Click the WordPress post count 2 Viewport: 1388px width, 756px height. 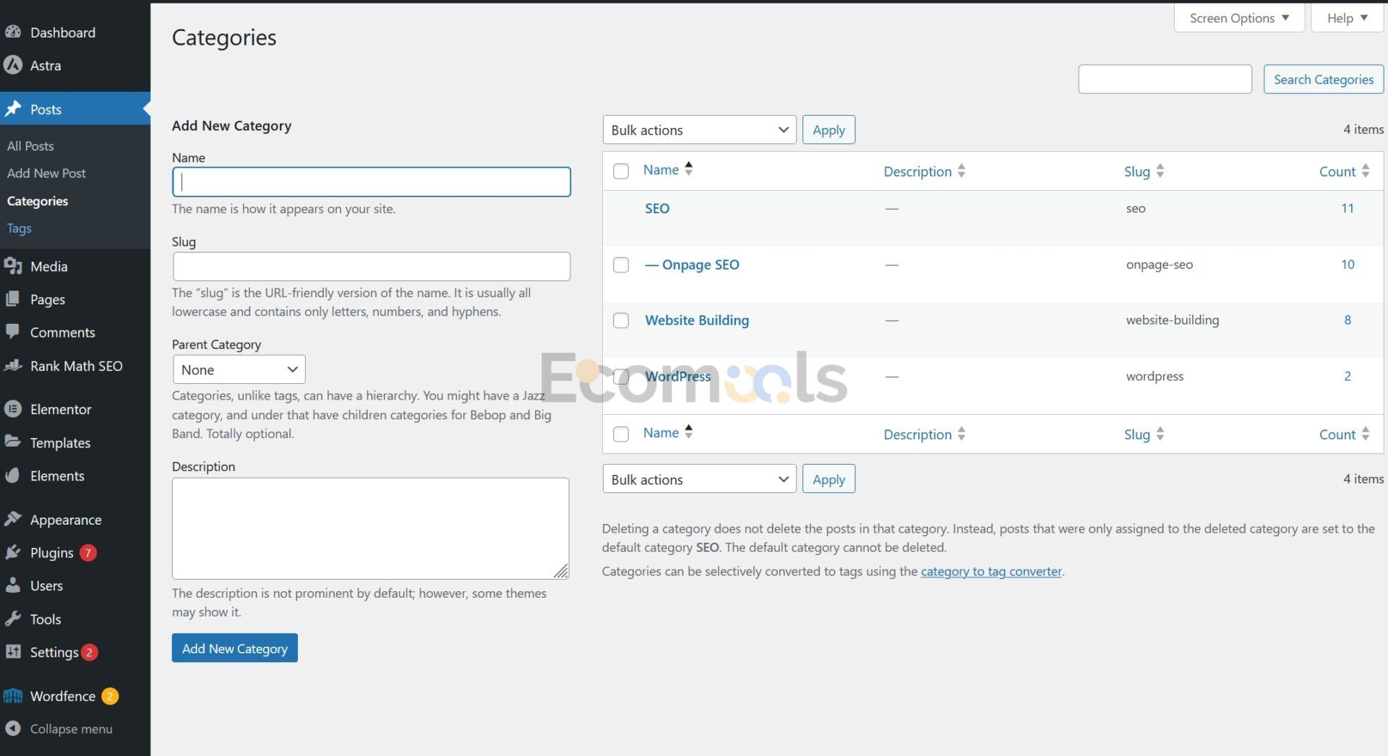pyautogui.click(x=1348, y=377)
